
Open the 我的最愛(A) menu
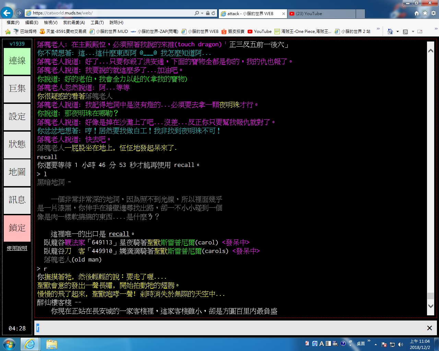pyautogui.click(x=74, y=22)
